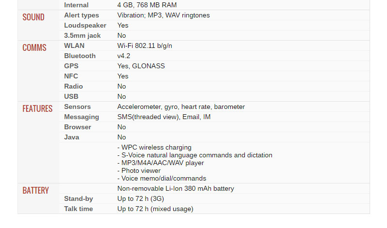
Task: Click the WLAN spec label
Action: coord(74,46)
